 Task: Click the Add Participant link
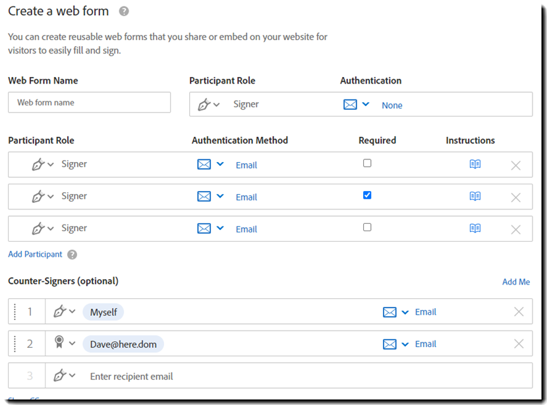[x=35, y=254]
